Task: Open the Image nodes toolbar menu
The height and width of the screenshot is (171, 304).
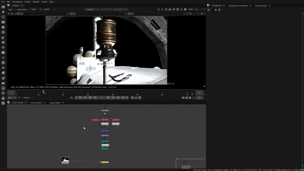Action: point(3,7)
